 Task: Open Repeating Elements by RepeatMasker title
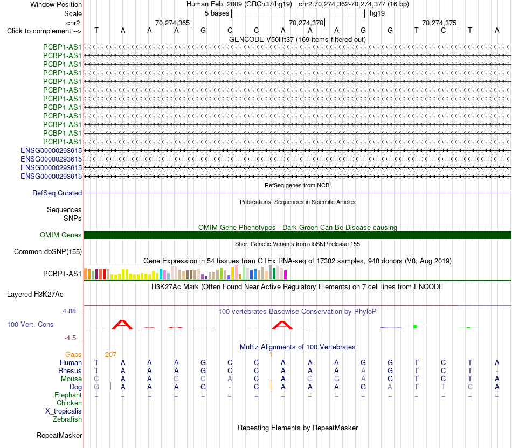pyautogui.click(x=297, y=428)
